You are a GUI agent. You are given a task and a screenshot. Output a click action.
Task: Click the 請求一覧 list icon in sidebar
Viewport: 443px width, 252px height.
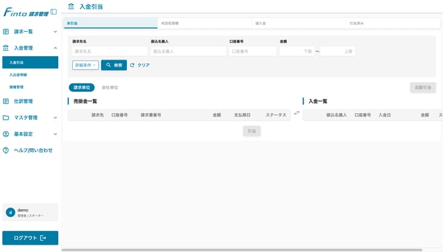[6, 32]
